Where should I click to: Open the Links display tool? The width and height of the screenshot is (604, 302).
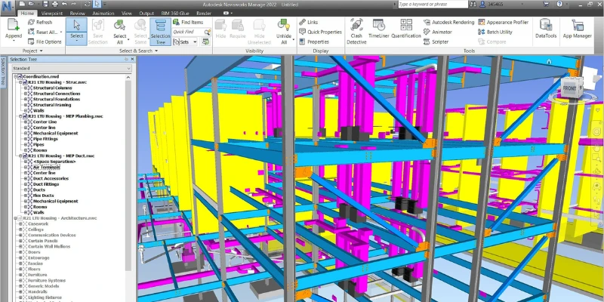tap(309, 23)
